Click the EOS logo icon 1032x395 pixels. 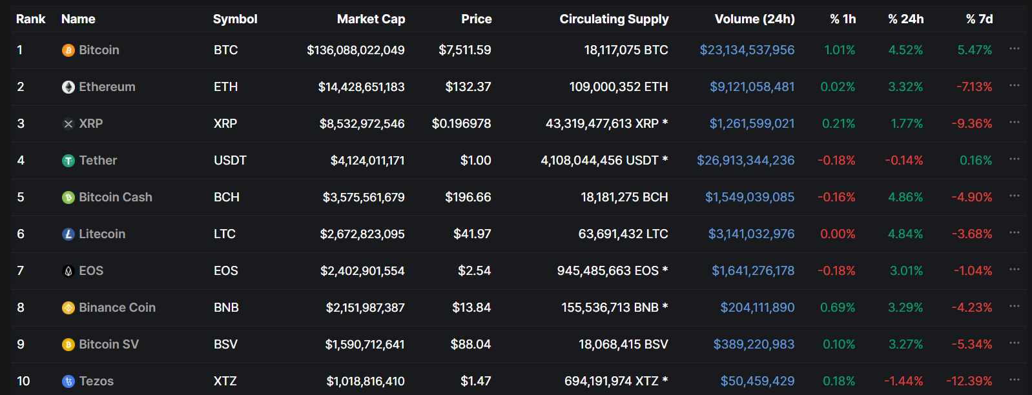pos(68,271)
